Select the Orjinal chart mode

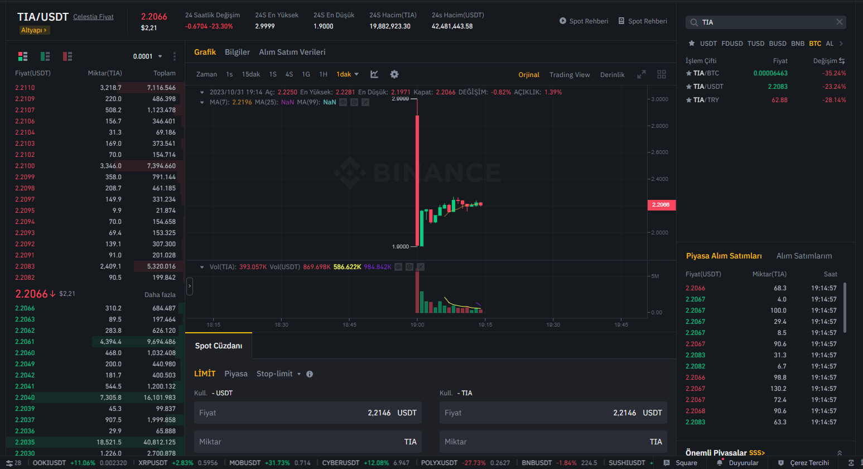click(529, 75)
